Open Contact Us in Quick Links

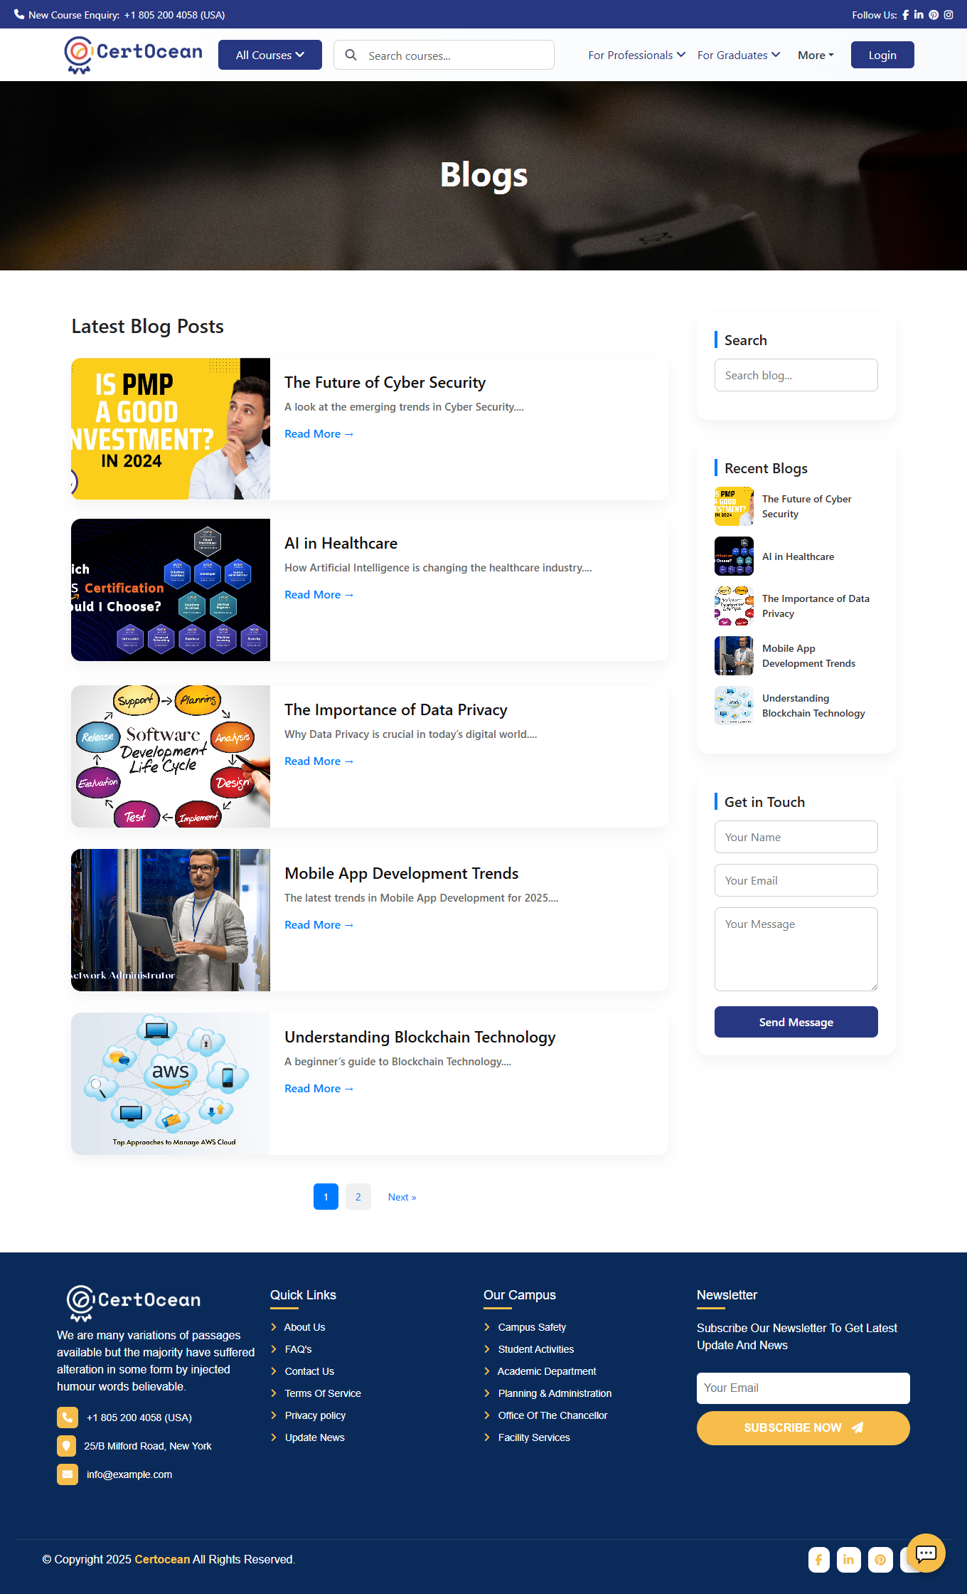309,1371
